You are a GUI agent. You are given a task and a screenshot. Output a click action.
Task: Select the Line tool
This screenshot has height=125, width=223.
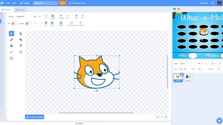[x=11, y=52]
